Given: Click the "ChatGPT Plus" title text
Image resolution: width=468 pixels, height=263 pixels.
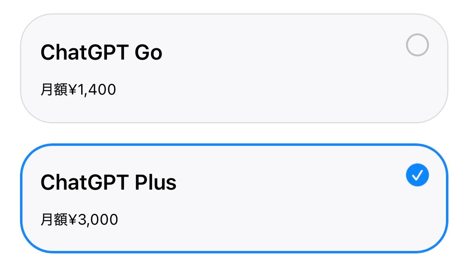Looking at the screenshot, I should tap(108, 183).
